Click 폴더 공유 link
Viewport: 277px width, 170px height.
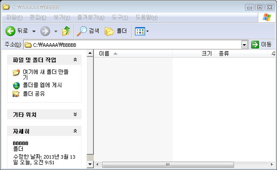[x=34, y=94]
